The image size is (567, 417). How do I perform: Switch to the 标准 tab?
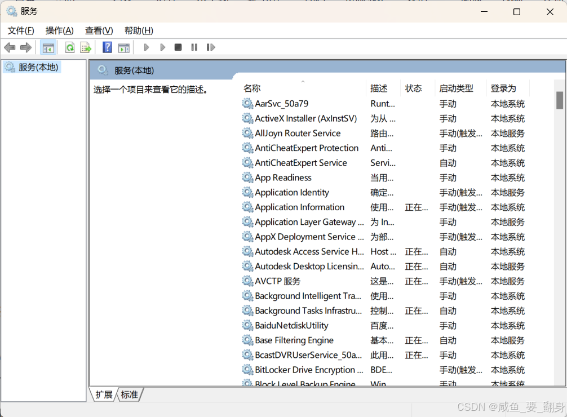(130, 394)
